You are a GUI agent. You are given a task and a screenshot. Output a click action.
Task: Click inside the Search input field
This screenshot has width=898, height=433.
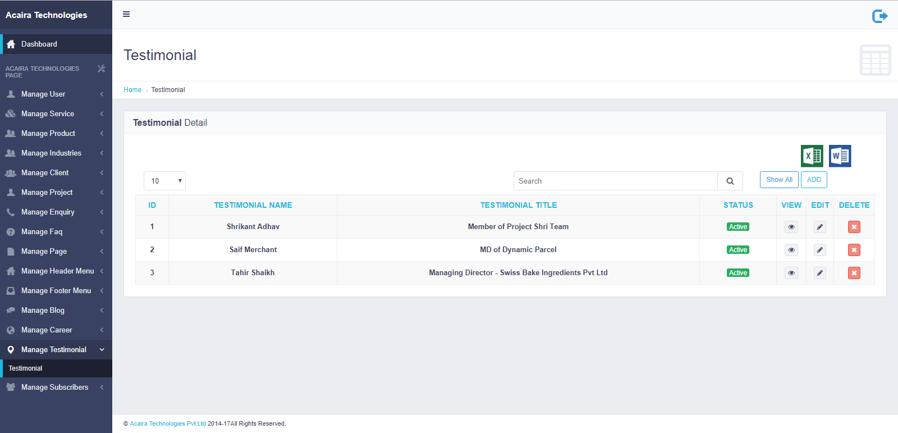[x=615, y=181]
